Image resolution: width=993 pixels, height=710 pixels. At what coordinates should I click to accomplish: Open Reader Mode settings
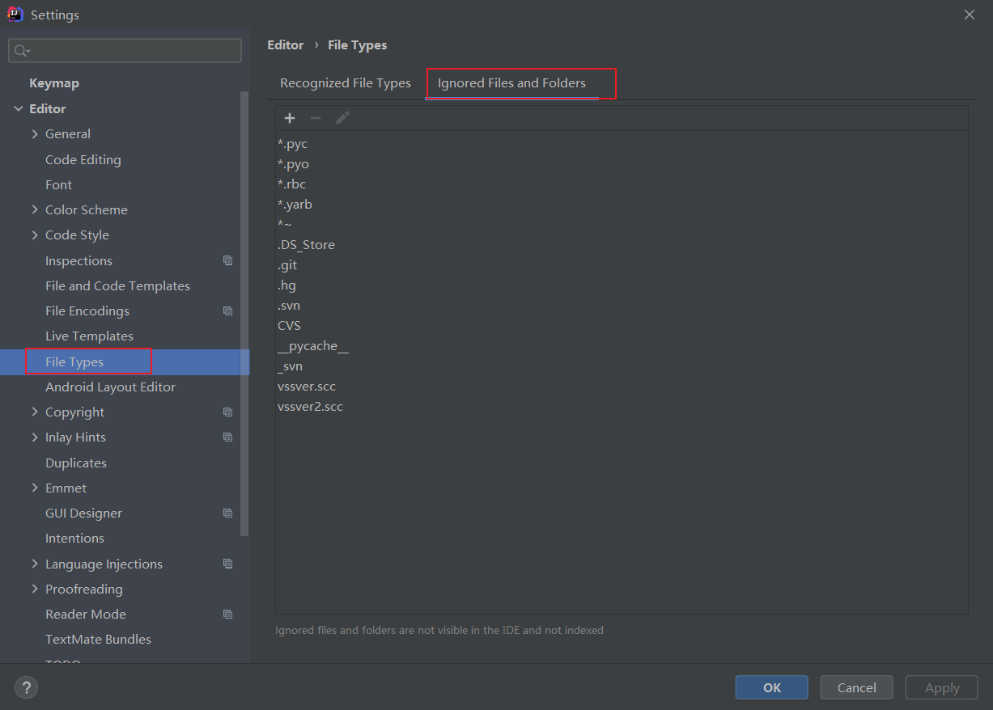pos(86,614)
